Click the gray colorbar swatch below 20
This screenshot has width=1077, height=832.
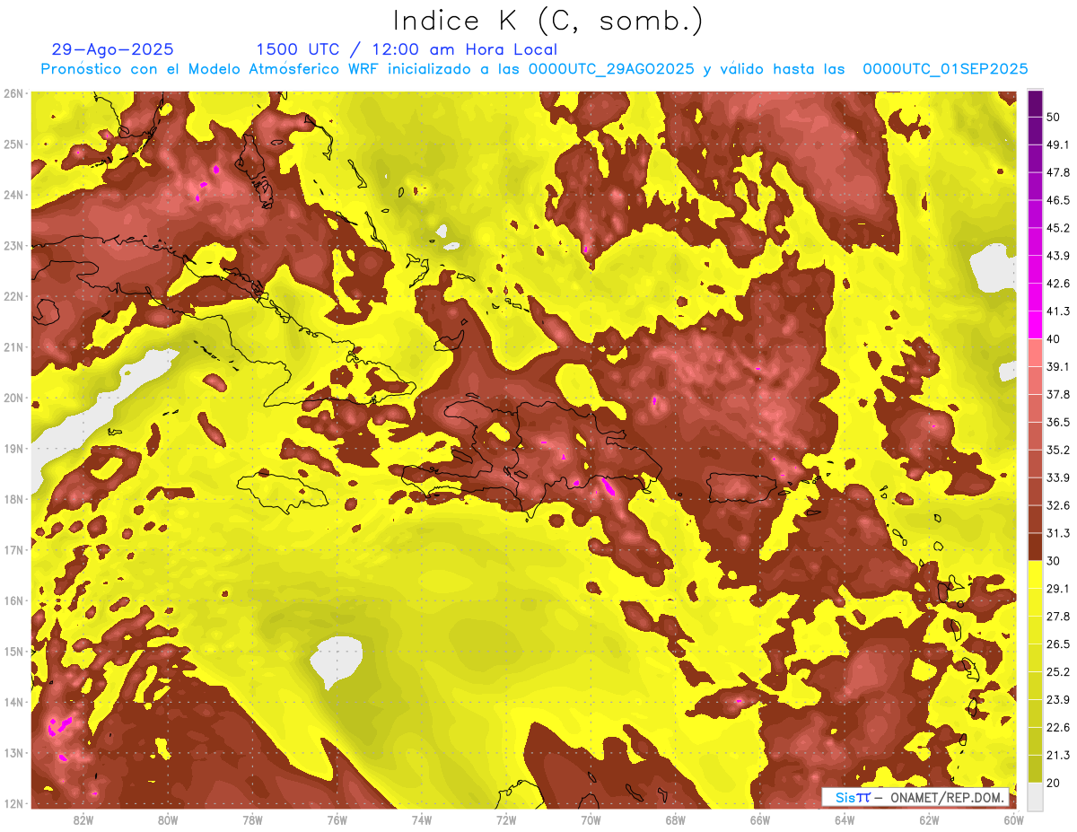coord(1035,796)
